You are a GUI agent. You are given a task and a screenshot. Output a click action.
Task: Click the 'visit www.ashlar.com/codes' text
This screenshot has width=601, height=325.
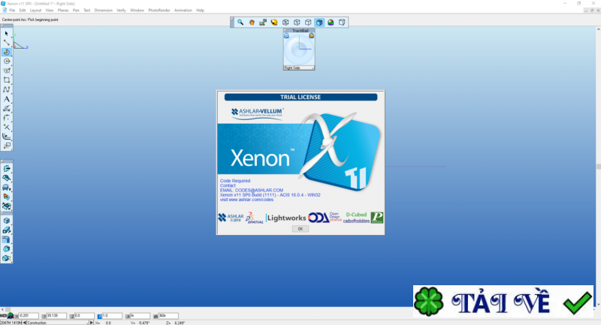(x=246, y=200)
